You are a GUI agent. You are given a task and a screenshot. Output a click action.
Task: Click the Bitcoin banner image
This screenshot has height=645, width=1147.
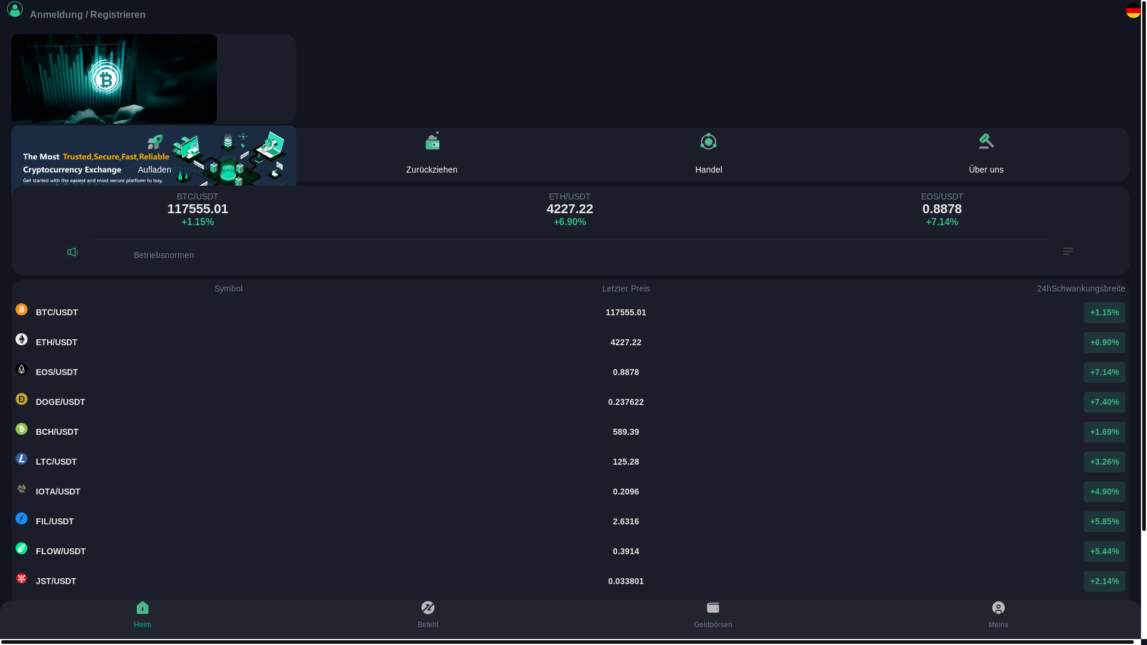pyautogui.click(x=114, y=79)
